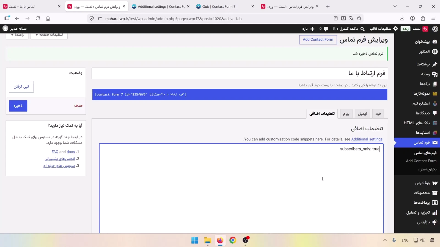Open Firefox extensions icon
Image resolution: width=440 pixels, height=247 pixels.
[423, 18]
